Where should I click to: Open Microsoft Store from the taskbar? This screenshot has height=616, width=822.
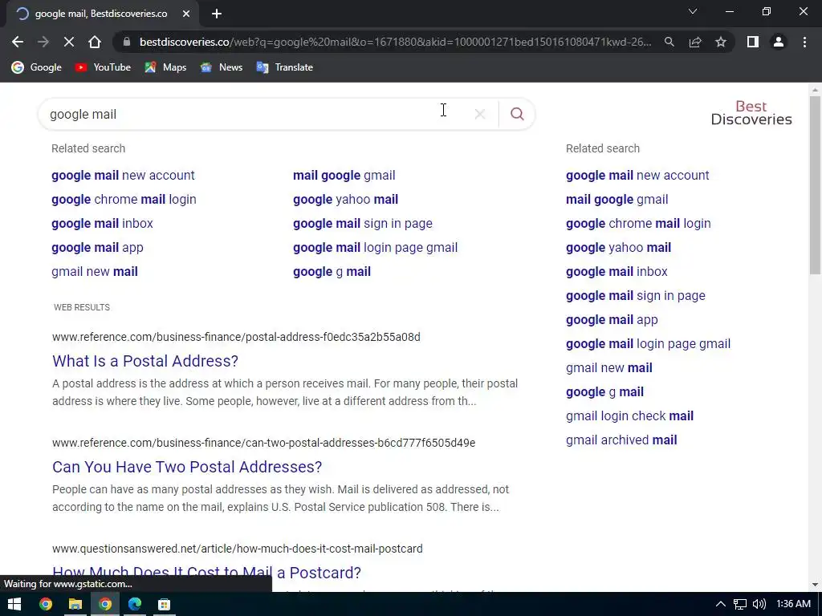tap(164, 604)
